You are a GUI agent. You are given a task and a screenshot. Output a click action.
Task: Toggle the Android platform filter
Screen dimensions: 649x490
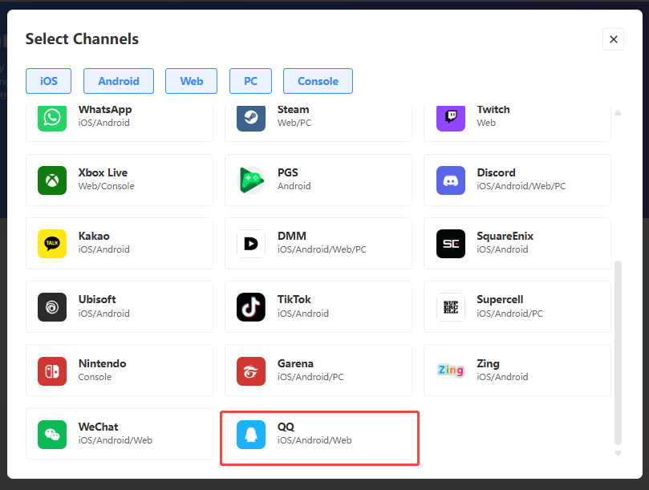[x=119, y=81]
